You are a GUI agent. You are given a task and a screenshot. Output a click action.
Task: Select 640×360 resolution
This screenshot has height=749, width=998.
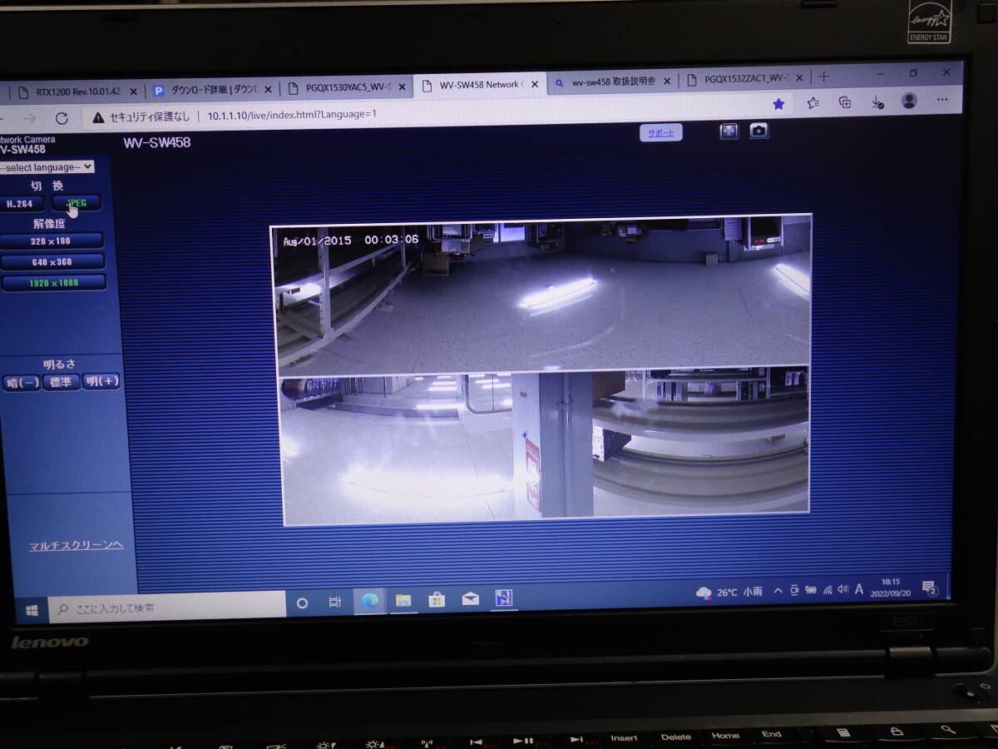pyautogui.click(x=52, y=262)
